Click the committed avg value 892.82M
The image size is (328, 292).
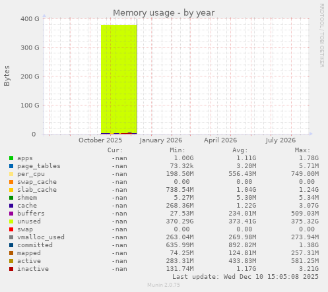tap(242, 245)
